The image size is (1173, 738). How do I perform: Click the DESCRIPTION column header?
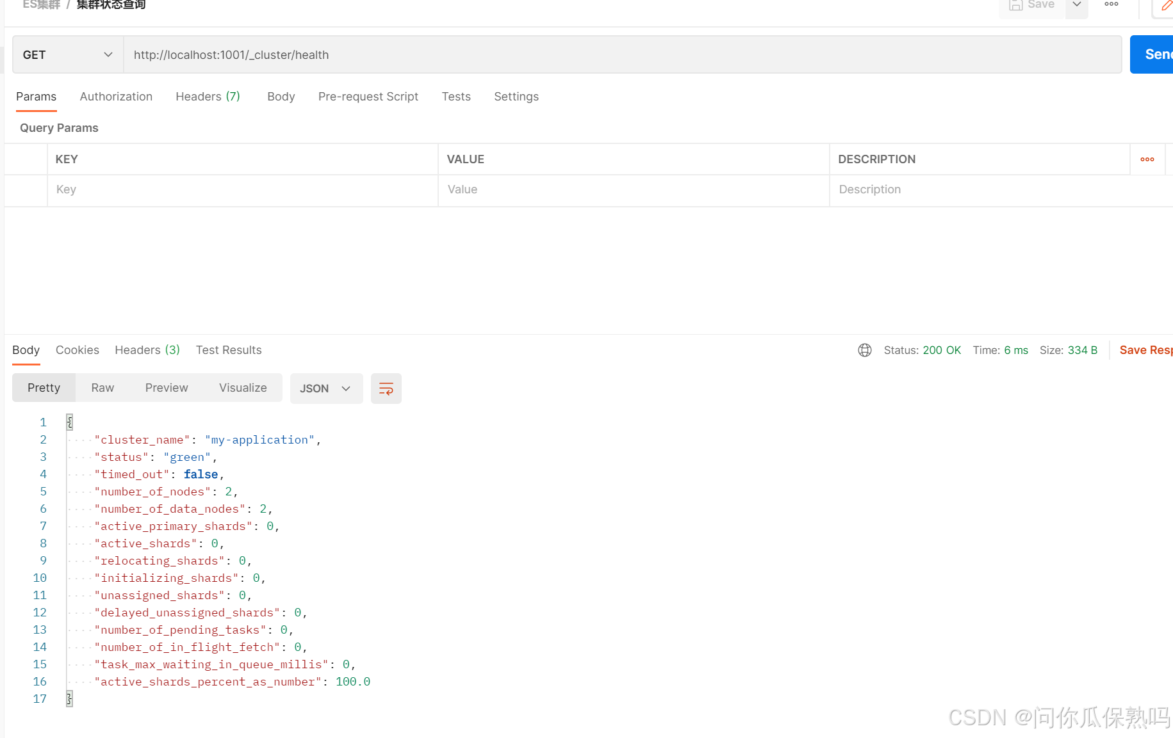tap(876, 159)
